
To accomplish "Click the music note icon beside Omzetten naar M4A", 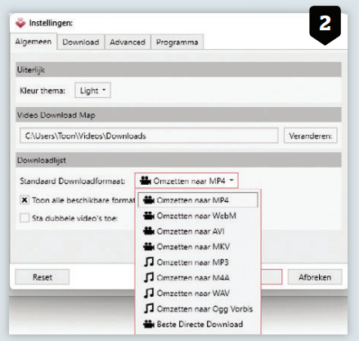I will coord(149,278).
